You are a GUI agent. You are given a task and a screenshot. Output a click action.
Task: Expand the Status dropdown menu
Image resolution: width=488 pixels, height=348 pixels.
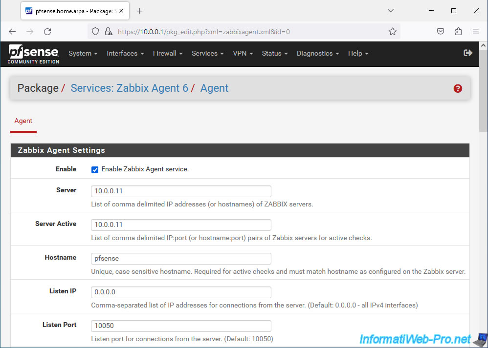275,53
